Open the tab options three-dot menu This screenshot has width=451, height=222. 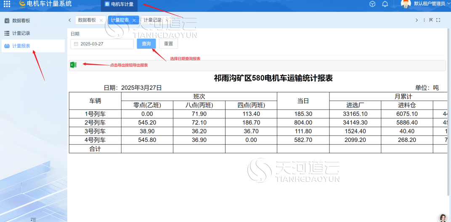[x=424, y=20]
